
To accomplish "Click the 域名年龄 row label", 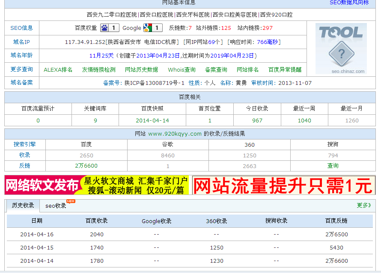I will point(22,55).
